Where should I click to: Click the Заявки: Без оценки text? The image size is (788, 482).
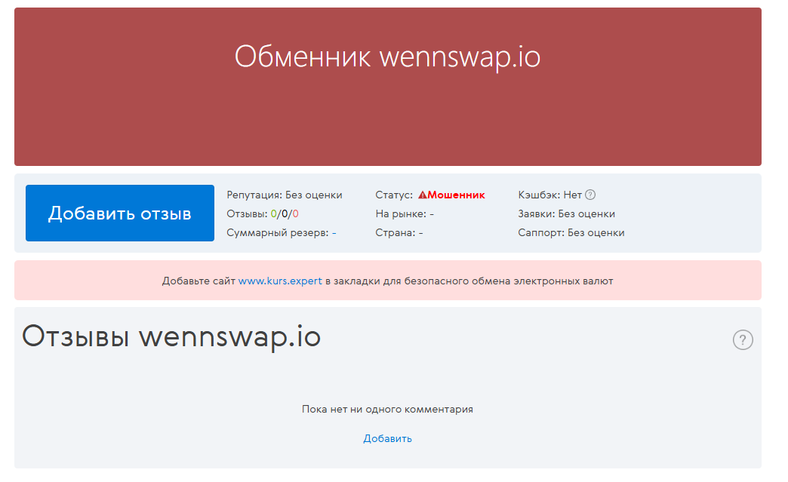coord(566,214)
